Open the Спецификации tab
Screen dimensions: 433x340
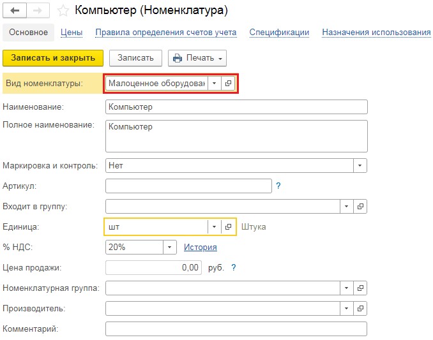point(279,33)
